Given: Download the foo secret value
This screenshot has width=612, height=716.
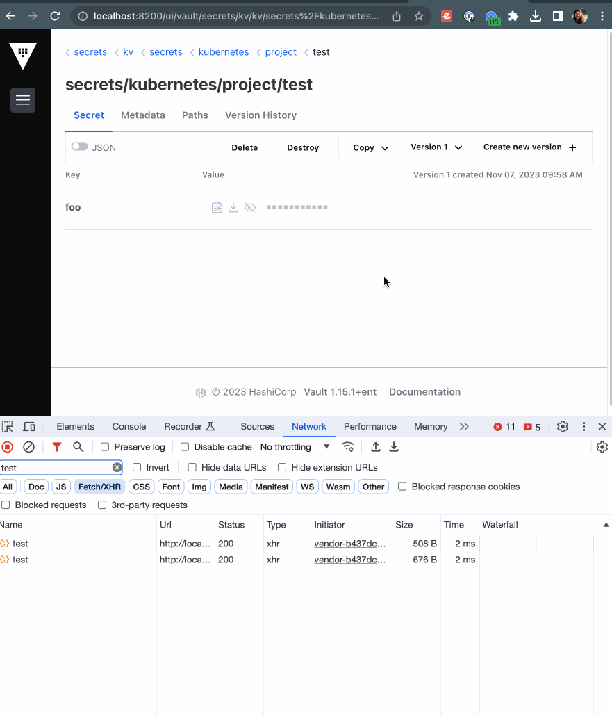Looking at the screenshot, I should [233, 207].
